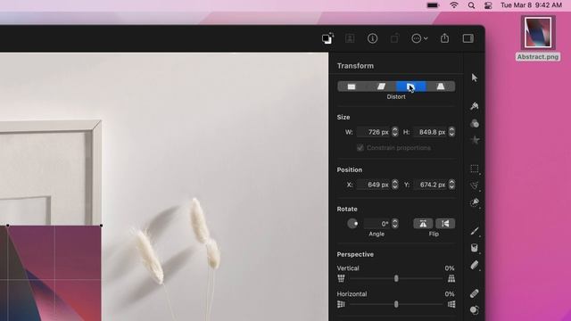
Task: Select the Color Fill bucket tool
Action: click(x=474, y=248)
